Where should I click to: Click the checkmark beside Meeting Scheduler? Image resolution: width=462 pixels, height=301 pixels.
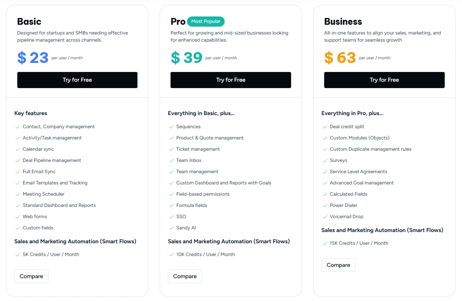click(18, 194)
